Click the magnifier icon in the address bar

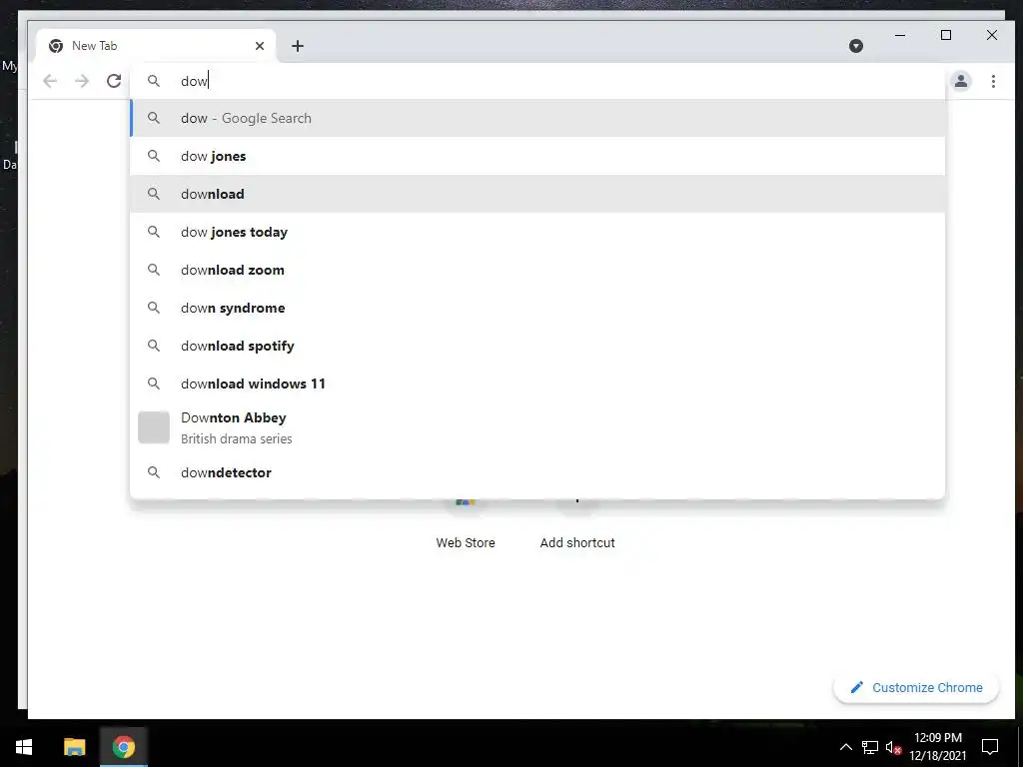coord(153,81)
